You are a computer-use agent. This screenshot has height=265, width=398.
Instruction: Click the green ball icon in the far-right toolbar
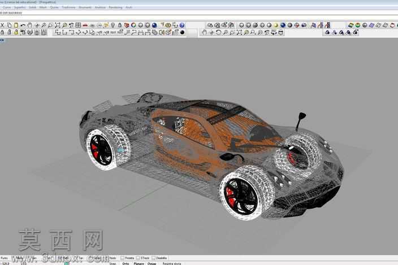coord(358,25)
